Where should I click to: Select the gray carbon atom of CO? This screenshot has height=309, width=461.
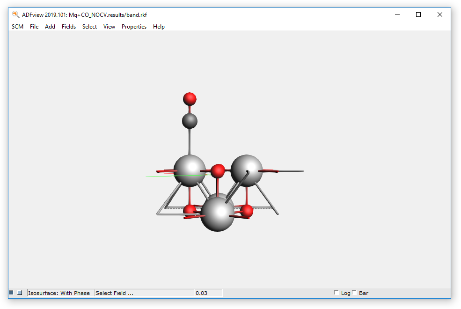[x=191, y=120]
